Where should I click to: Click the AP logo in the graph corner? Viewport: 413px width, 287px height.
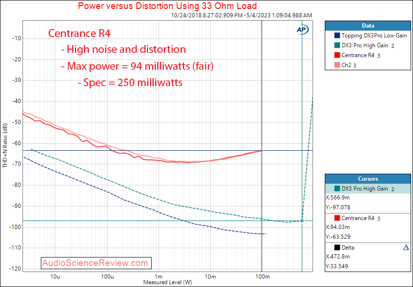(302, 30)
